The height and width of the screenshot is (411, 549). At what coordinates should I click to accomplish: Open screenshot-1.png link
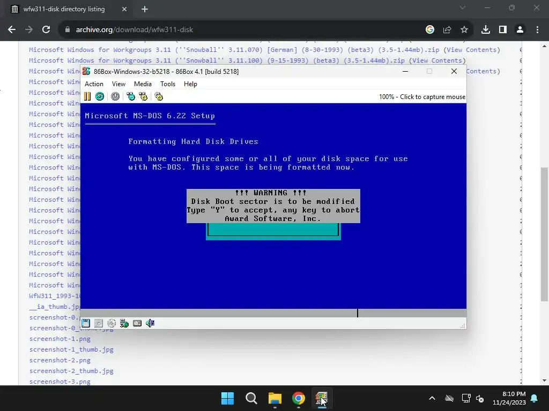60,339
